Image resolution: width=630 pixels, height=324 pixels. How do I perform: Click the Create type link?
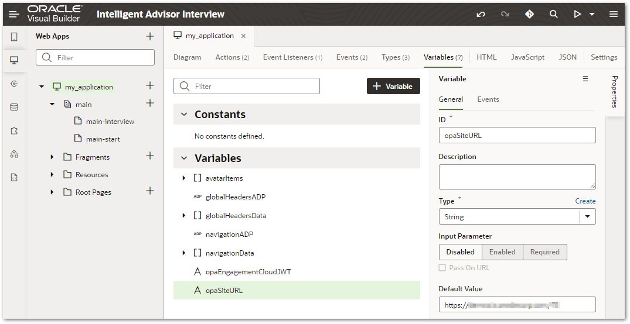(x=585, y=201)
